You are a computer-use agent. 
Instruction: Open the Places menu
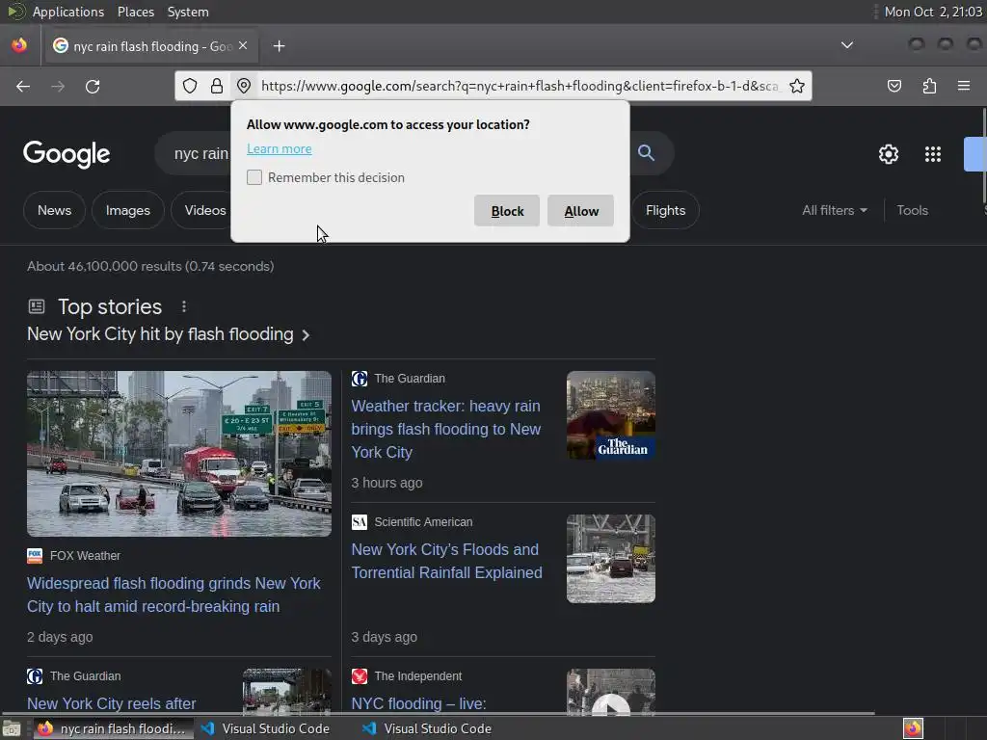135,12
